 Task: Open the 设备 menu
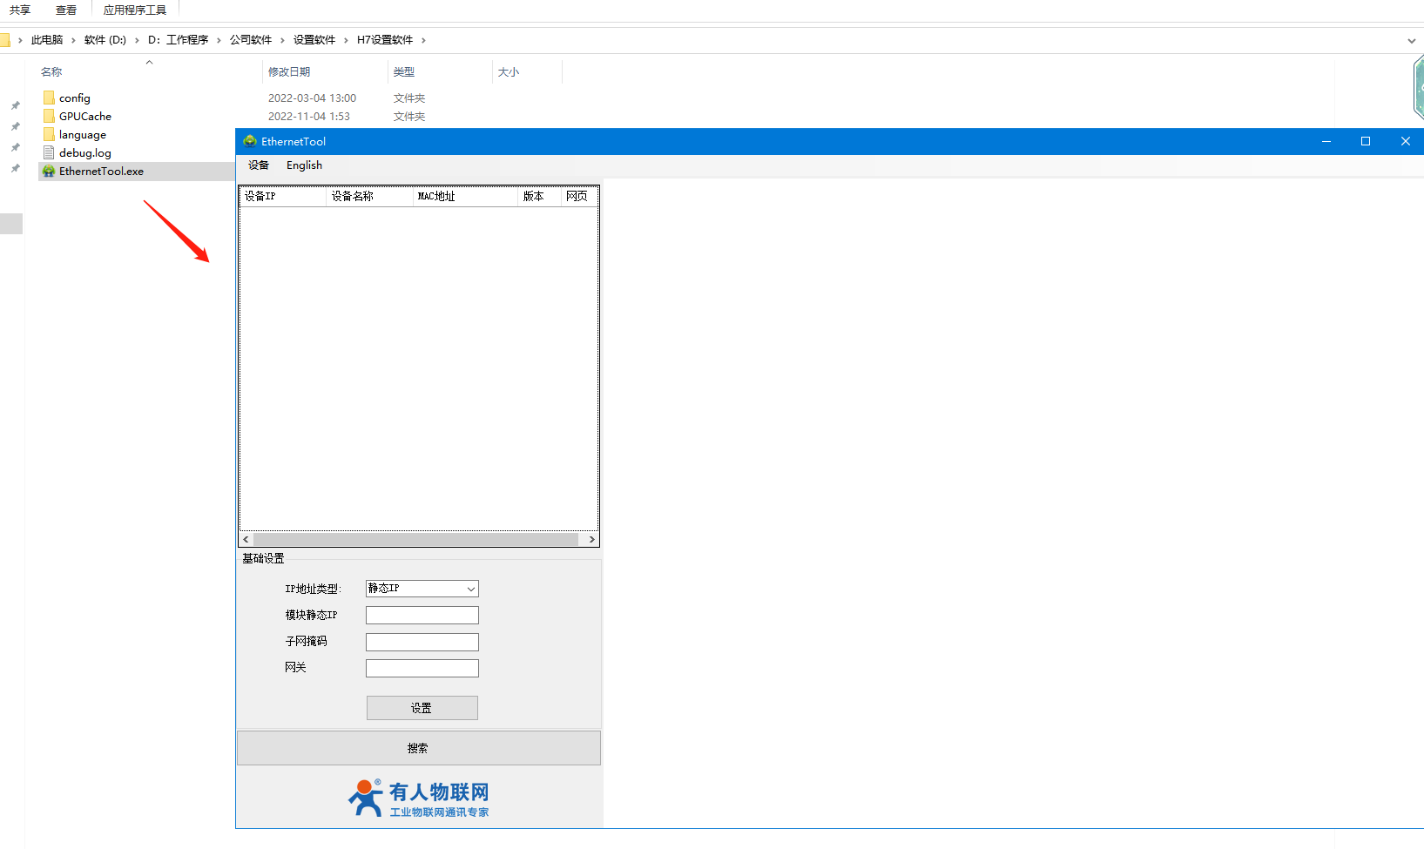(259, 165)
